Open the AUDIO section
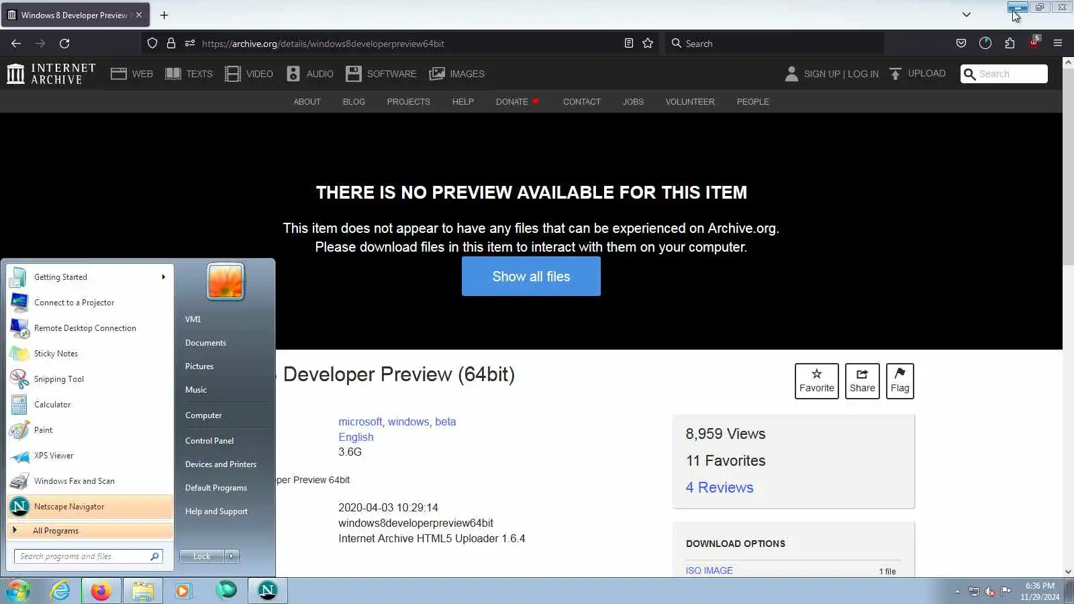 tap(309, 74)
